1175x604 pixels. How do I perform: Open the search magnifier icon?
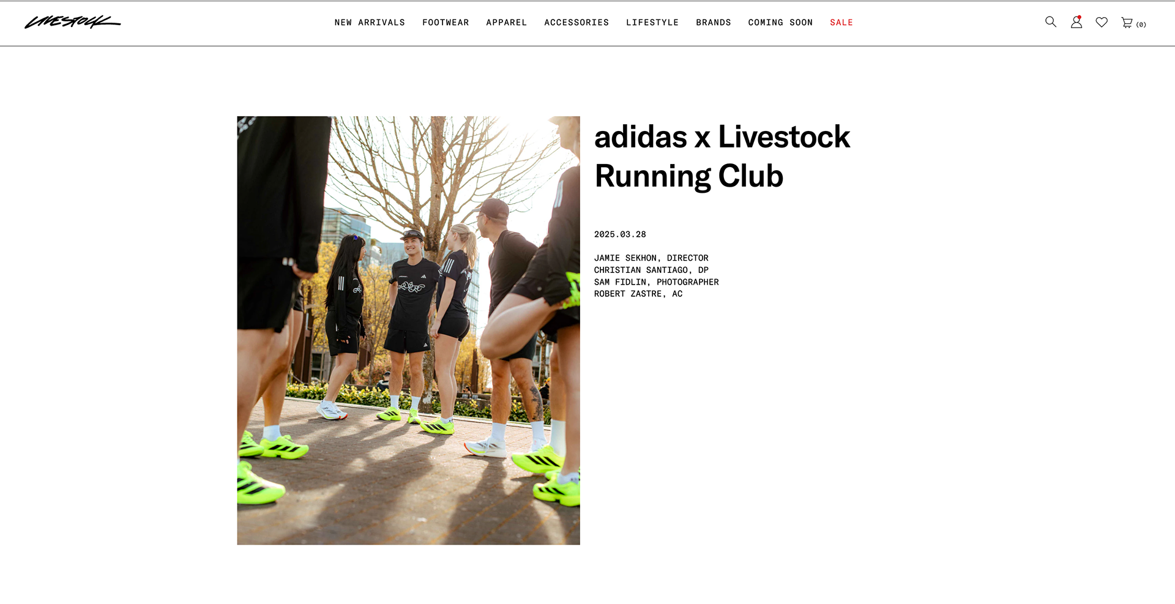(x=1051, y=22)
